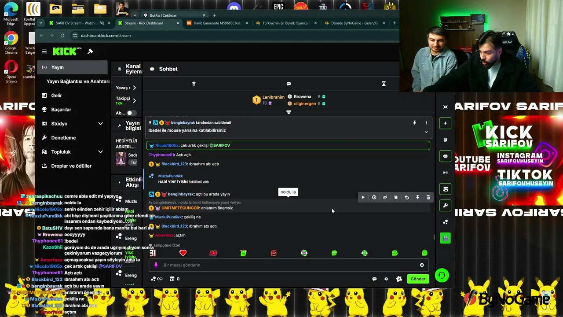
Task: Click the channel points infinity counter
Action: click(x=157, y=279)
